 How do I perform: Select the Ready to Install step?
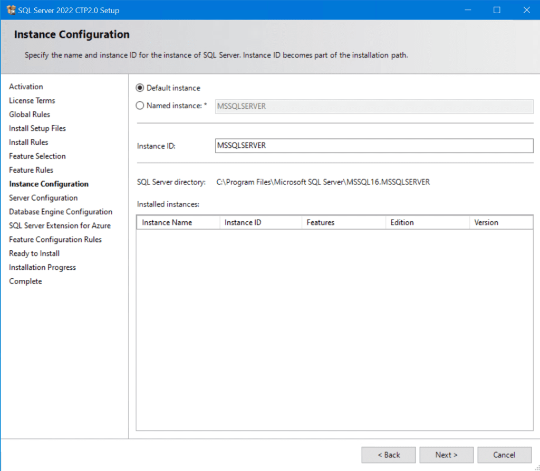[34, 253]
